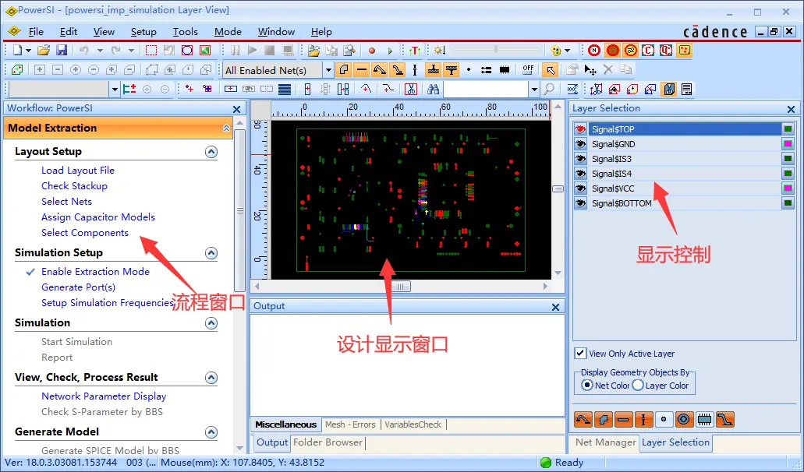Open the All Enabled Net(s) dropdown
804x472 pixels.
328,70
